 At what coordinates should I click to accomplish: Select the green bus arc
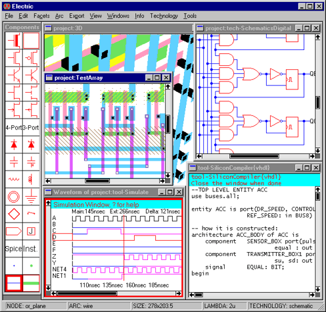coord(31,283)
